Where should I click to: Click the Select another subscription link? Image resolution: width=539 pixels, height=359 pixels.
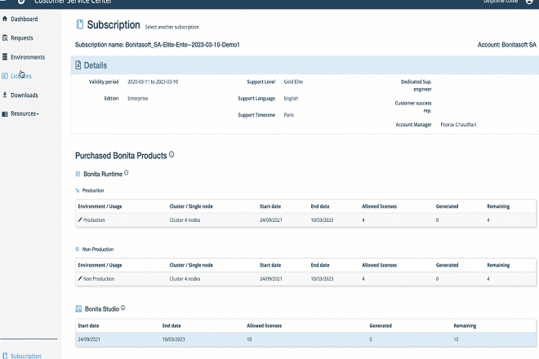[x=171, y=27]
